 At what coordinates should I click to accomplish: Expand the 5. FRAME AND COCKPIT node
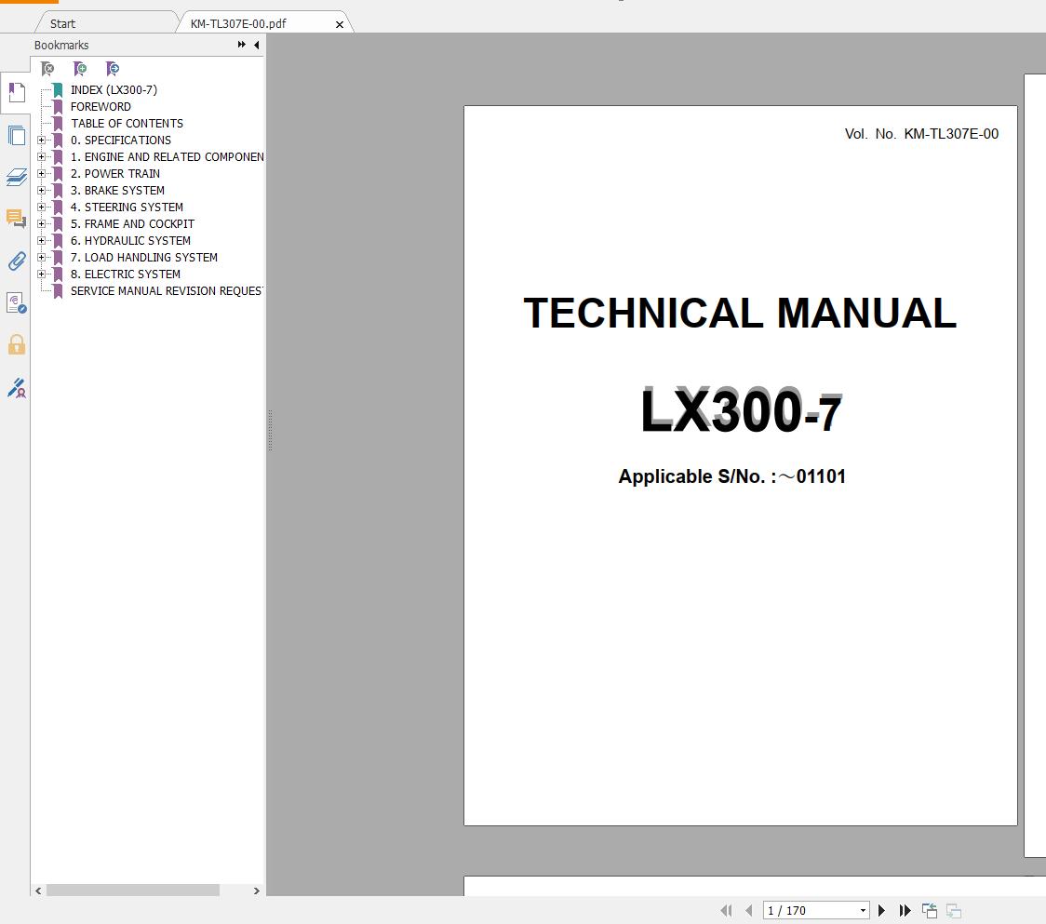41,223
